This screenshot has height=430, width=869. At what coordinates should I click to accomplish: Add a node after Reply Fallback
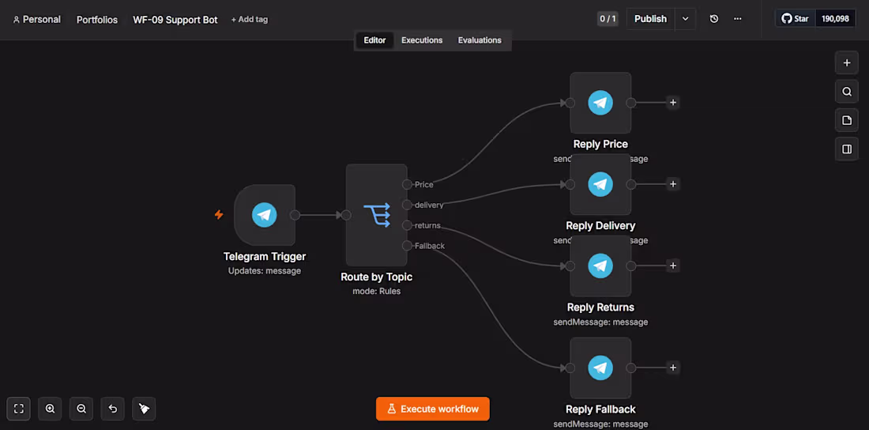coord(673,368)
